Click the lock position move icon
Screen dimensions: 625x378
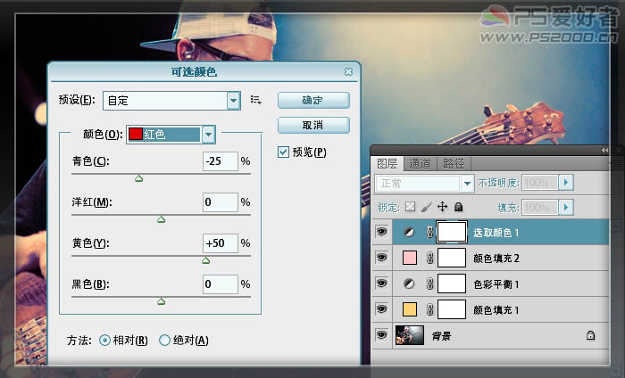click(x=442, y=207)
